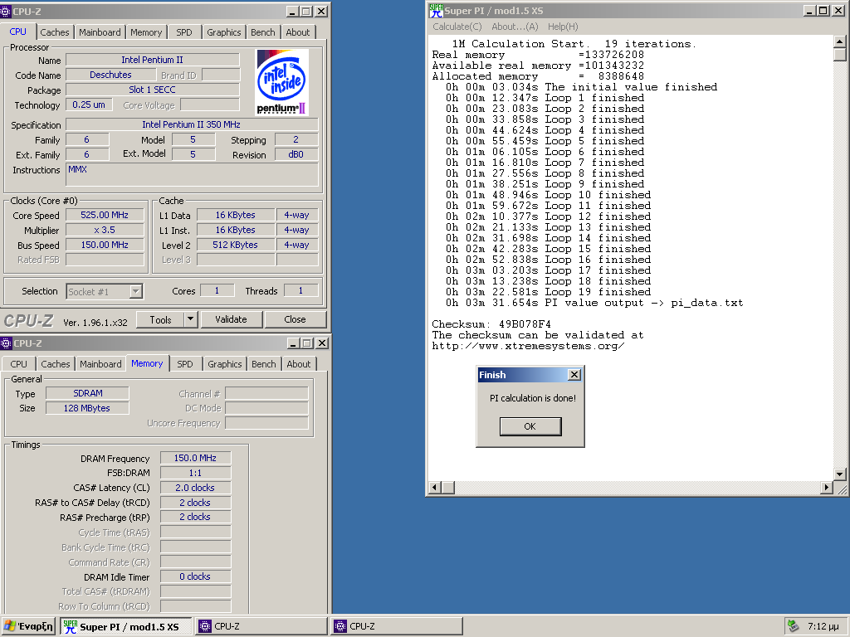The width and height of the screenshot is (850, 637).
Task: Click the Close button in top CPU-Z
Action: tap(296, 319)
